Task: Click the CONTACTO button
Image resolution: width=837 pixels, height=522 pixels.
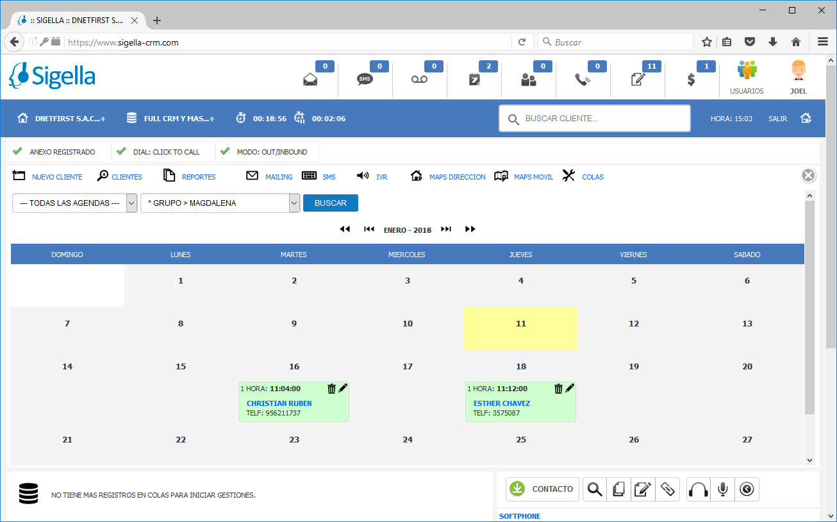Action: [542, 489]
